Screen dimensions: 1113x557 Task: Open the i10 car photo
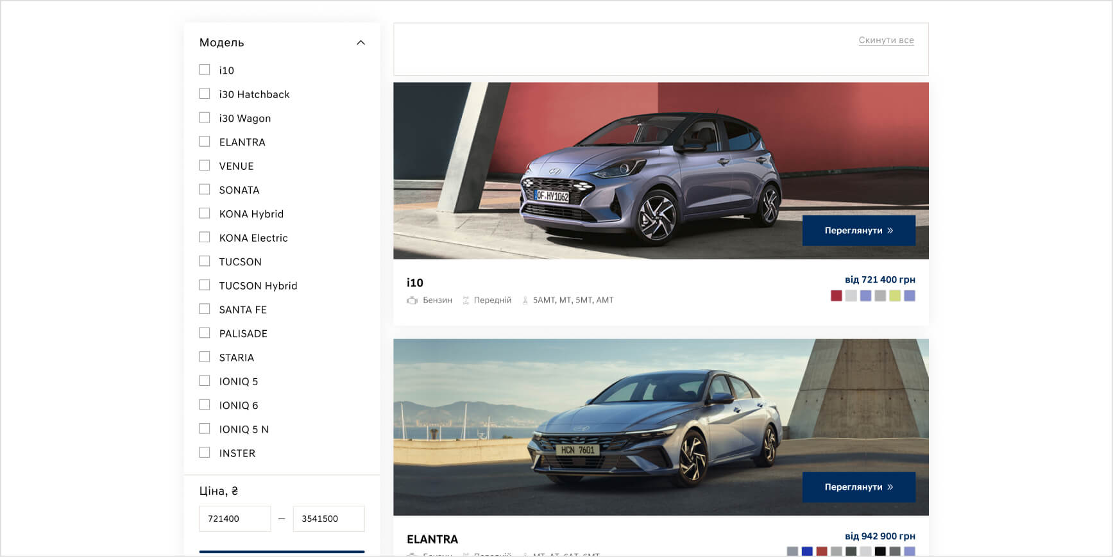pyautogui.click(x=661, y=170)
